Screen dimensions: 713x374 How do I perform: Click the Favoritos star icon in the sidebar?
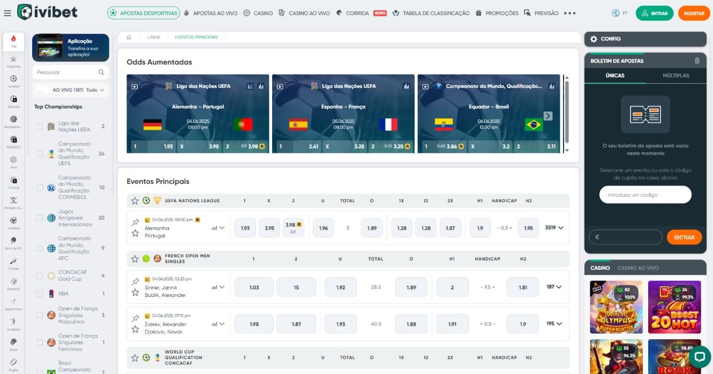[13, 59]
